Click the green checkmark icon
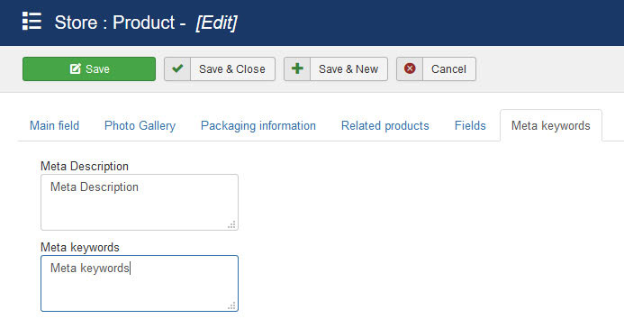The image size is (624, 328). pos(177,68)
